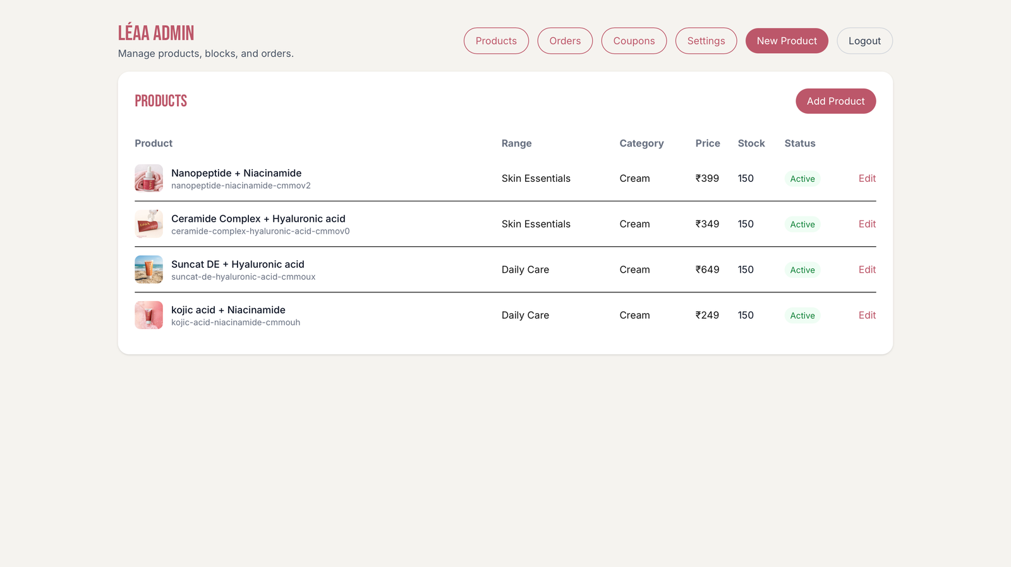
Task: Click the Active badge for kojic acid row
Action: point(802,315)
